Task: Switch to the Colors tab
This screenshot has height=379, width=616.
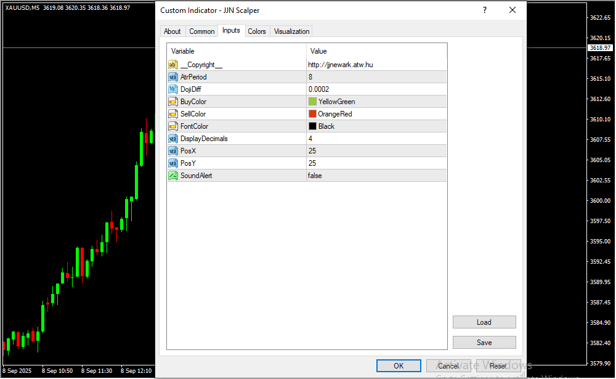Action: coord(257,31)
